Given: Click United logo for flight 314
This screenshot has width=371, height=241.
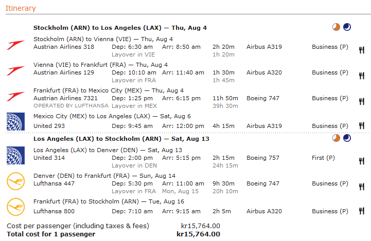Looking at the screenshot, I should pos(15,156).
